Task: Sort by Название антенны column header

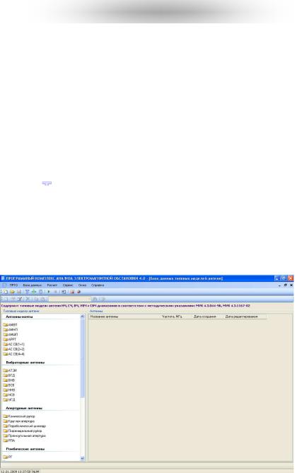Action: [124, 317]
